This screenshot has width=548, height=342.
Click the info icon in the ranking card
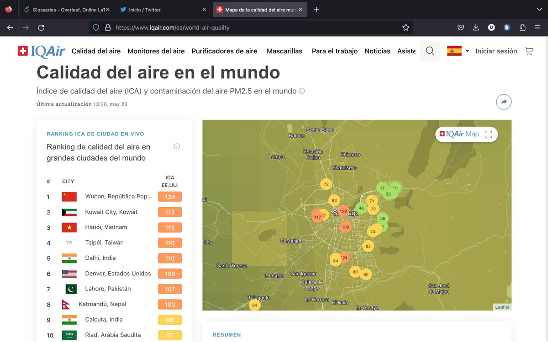[177, 146]
